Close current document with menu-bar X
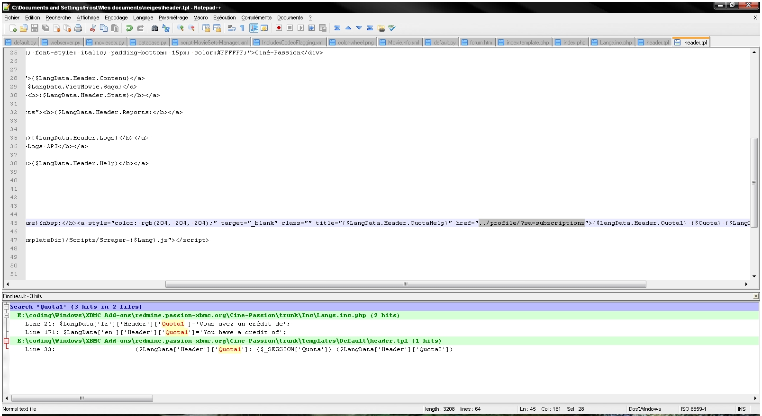The width and height of the screenshot is (762, 416). (x=755, y=18)
